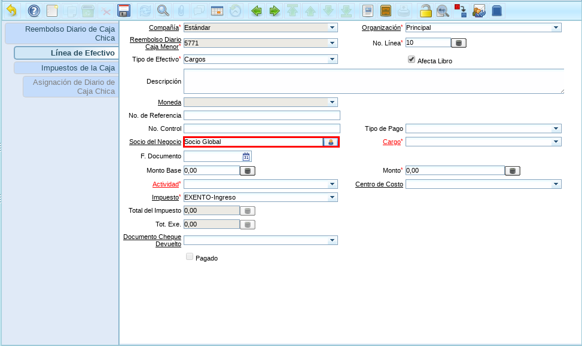The image size is (582, 346).
Task: Go to previous record up arrow icon
Action: tap(310, 11)
